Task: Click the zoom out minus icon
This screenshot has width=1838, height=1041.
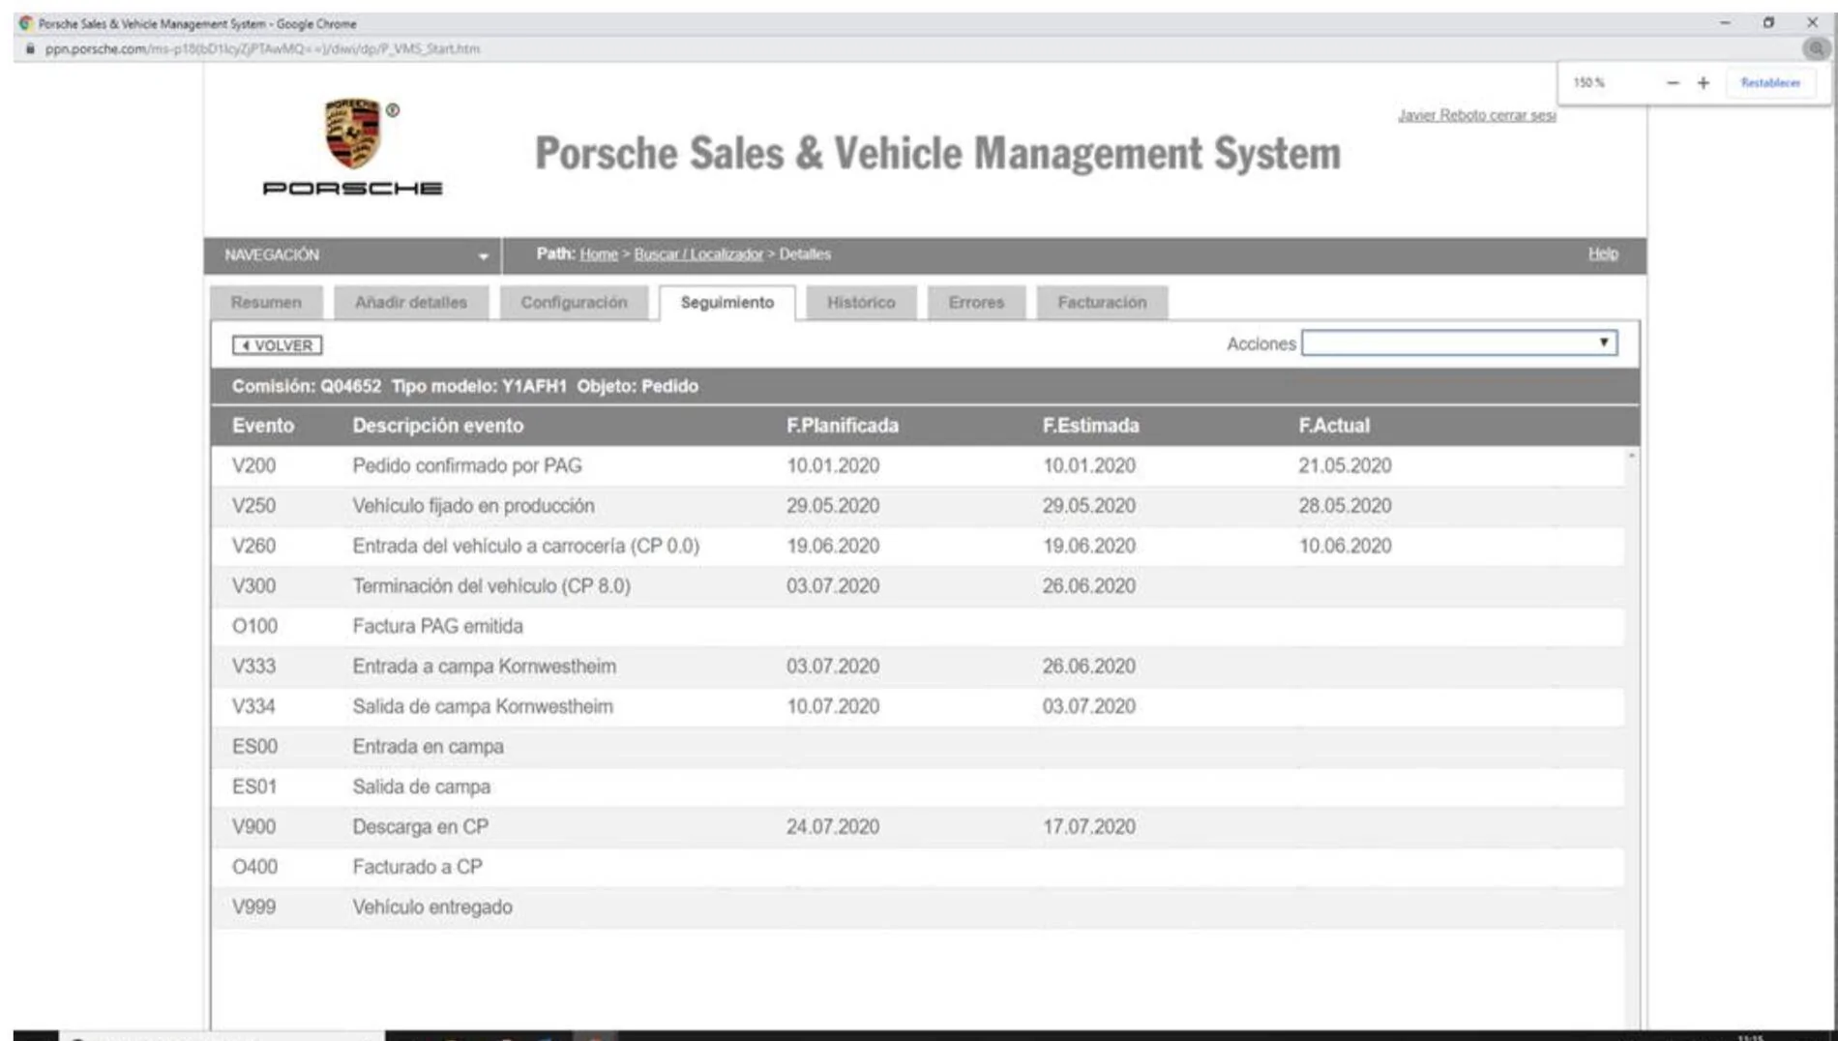Action: [x=1673, y=83]
